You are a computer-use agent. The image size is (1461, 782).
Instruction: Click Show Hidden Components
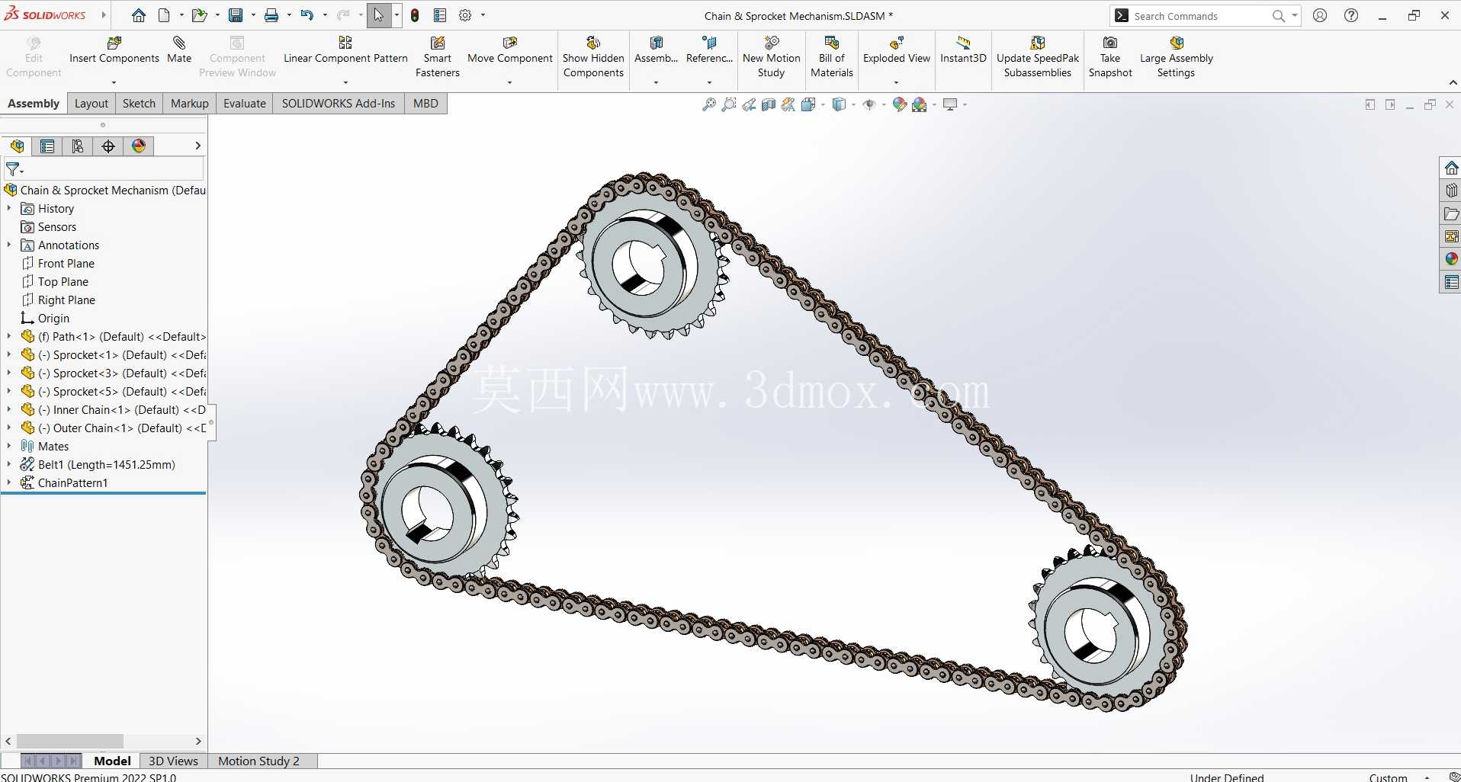click(x=593, y=57)
